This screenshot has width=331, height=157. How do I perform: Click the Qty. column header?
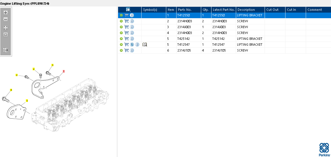point(206,10)
